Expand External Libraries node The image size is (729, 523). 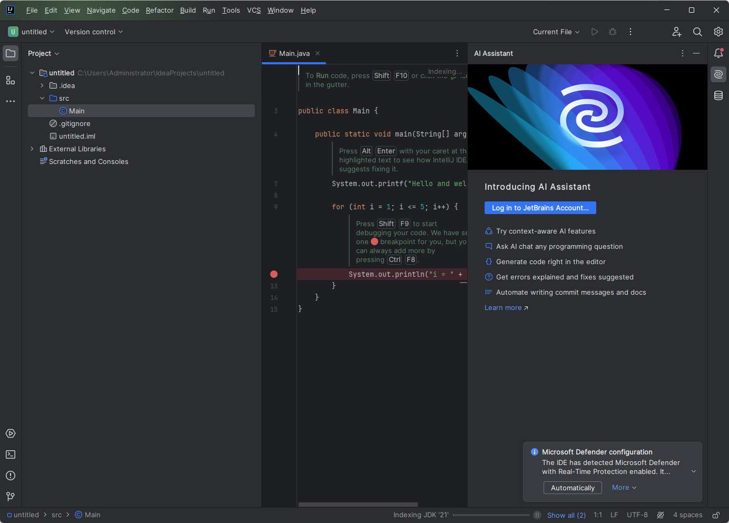click(x=32, y=149)
